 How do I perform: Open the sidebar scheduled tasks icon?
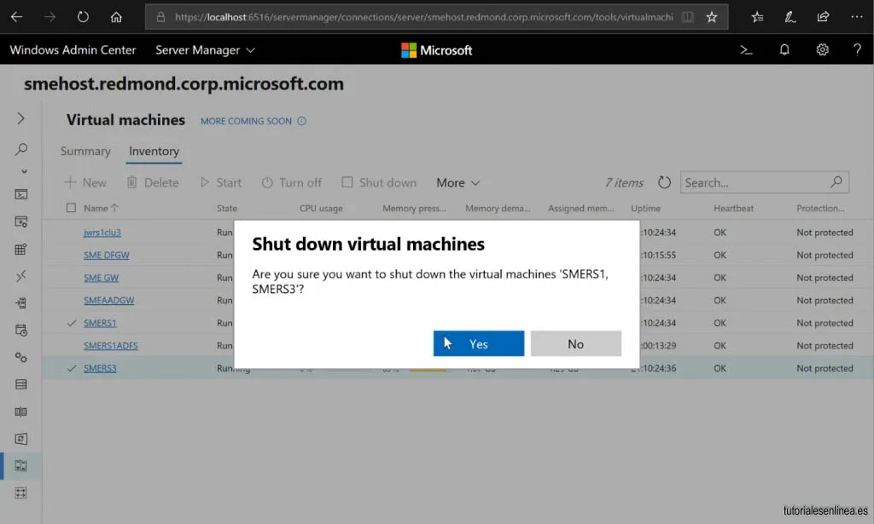(x=21, y=331)
